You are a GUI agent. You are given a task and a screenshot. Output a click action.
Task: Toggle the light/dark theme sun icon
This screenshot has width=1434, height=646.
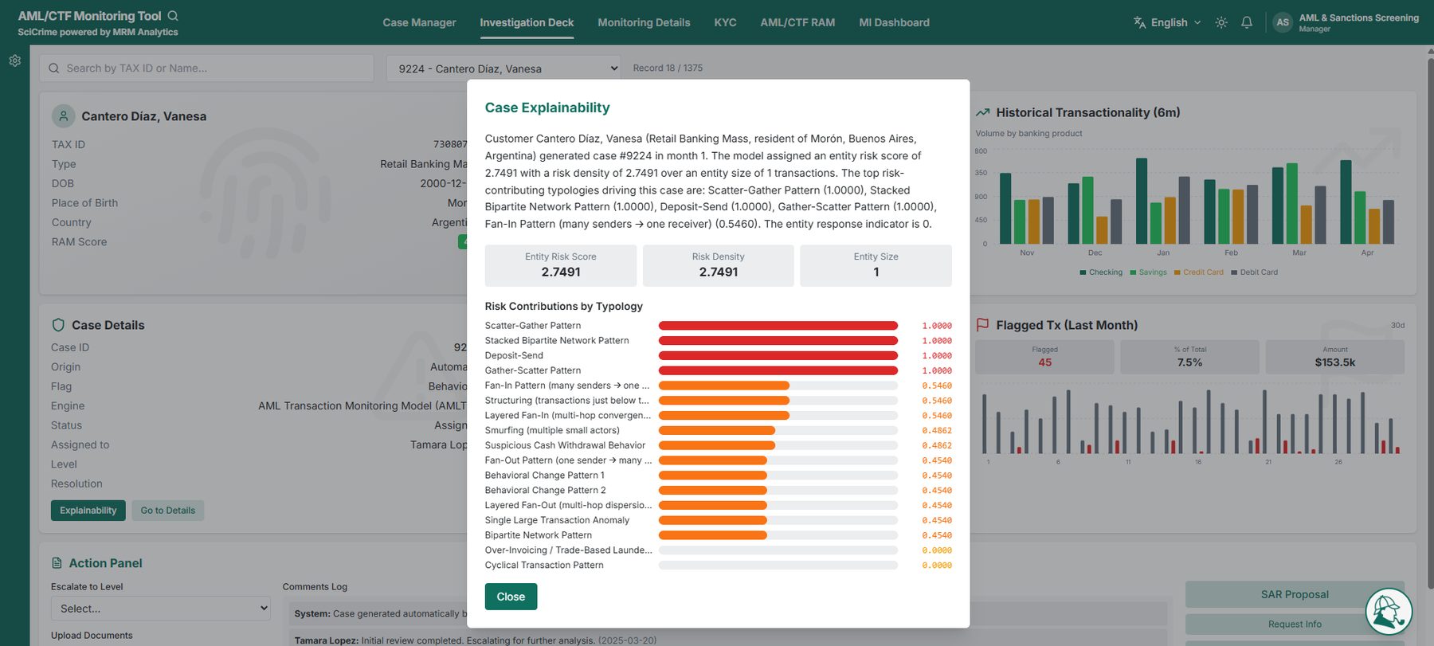click(x=1221, y=22)
